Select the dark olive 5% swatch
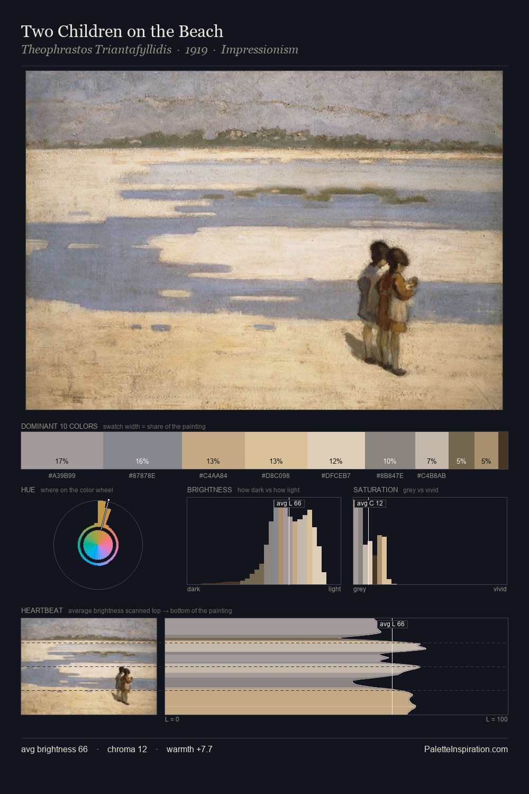The width and height of the screenshot is (529, 794). click(461, 450)
